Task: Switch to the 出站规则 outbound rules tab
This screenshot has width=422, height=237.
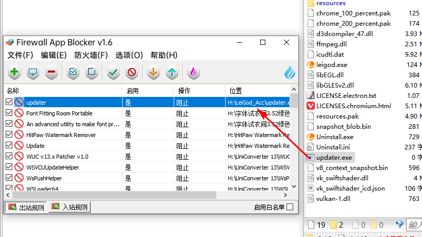Action: [26, 207]
